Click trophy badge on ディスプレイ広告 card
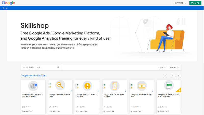This screenshot has width=204, height=115. pyautogui.click(x=180, y=90)
